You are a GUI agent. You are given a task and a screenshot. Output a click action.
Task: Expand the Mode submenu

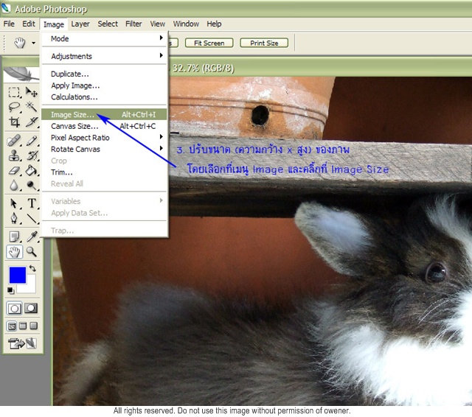(x=104, y=38)
